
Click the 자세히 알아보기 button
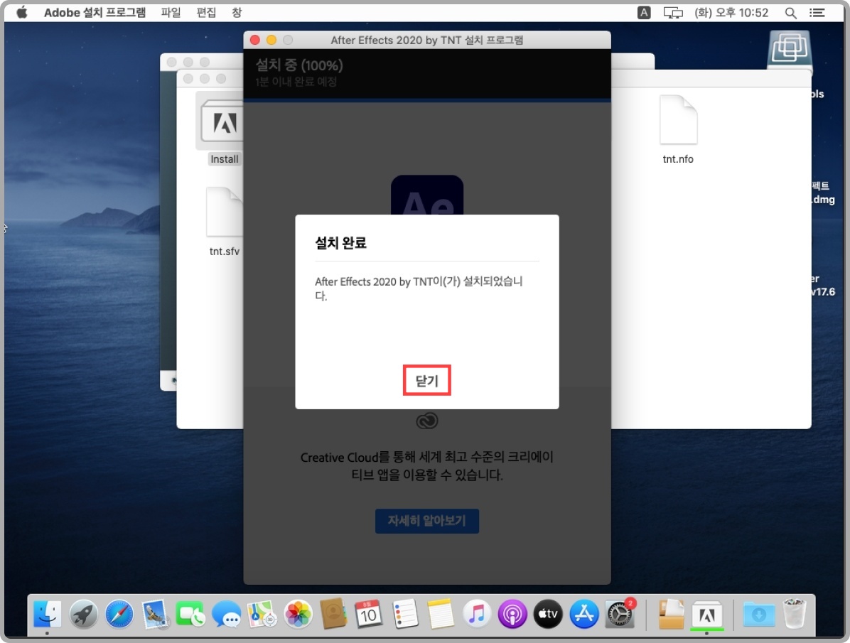point(427,521)
